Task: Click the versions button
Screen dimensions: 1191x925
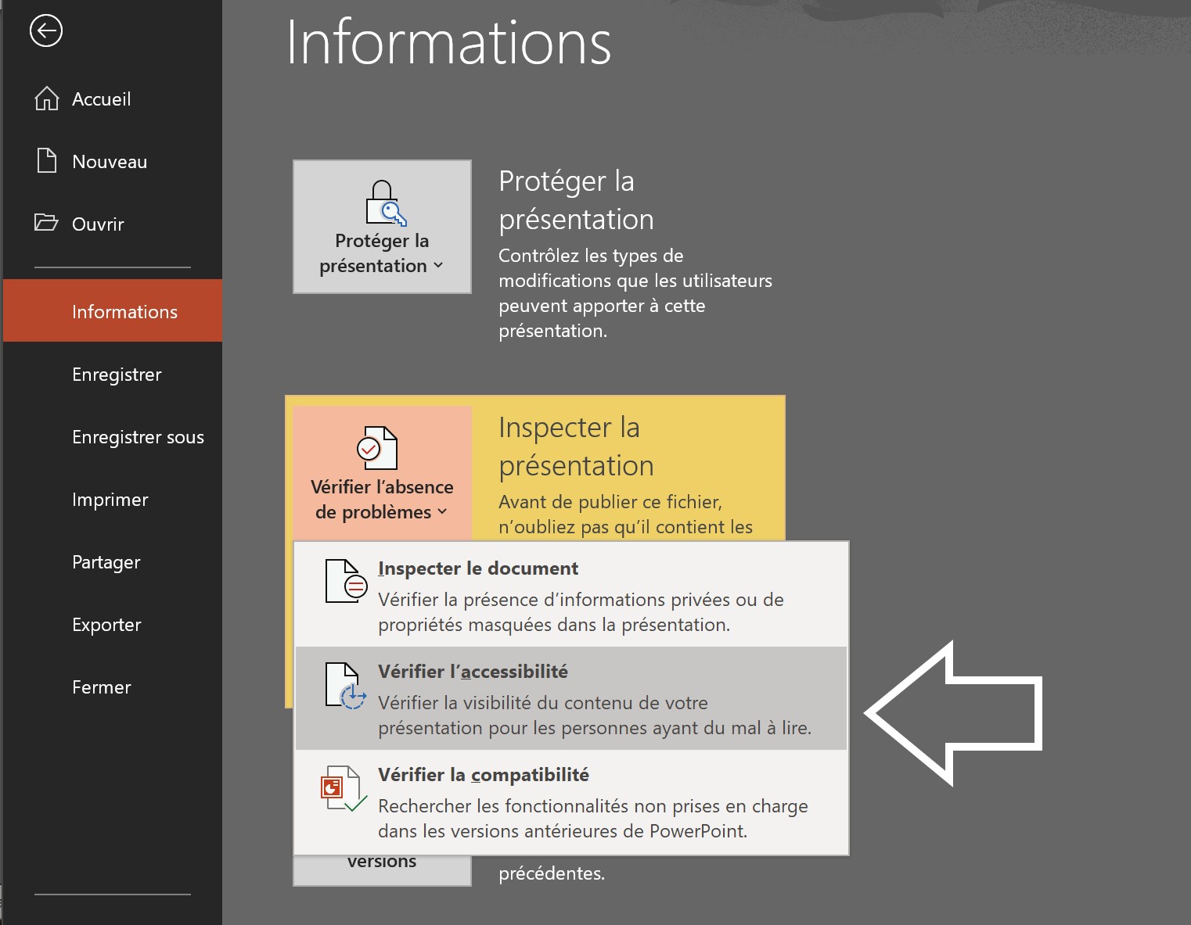Action: (382, 860)
